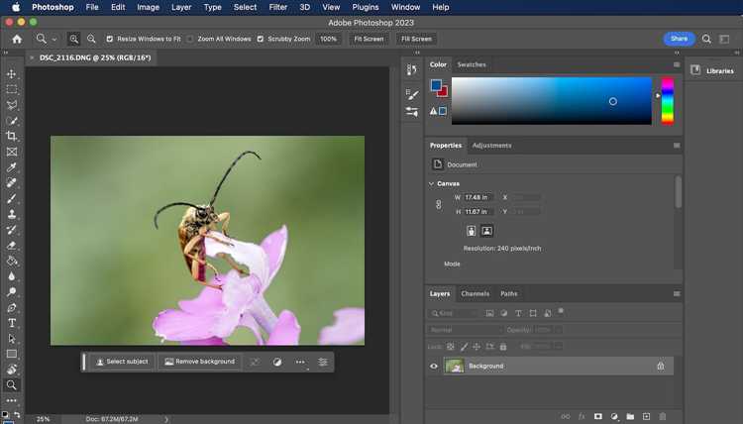Click the zoom out magnifier icon
The image size is (743, 424).
point(91,39)
